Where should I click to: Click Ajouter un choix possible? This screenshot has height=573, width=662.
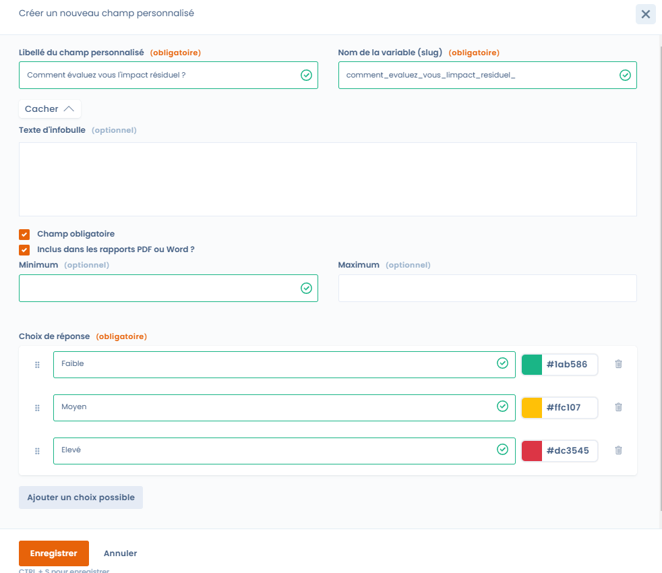[81, 497]
